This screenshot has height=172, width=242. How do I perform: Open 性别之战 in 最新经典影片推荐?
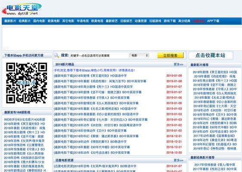click(x=215, y=169)
